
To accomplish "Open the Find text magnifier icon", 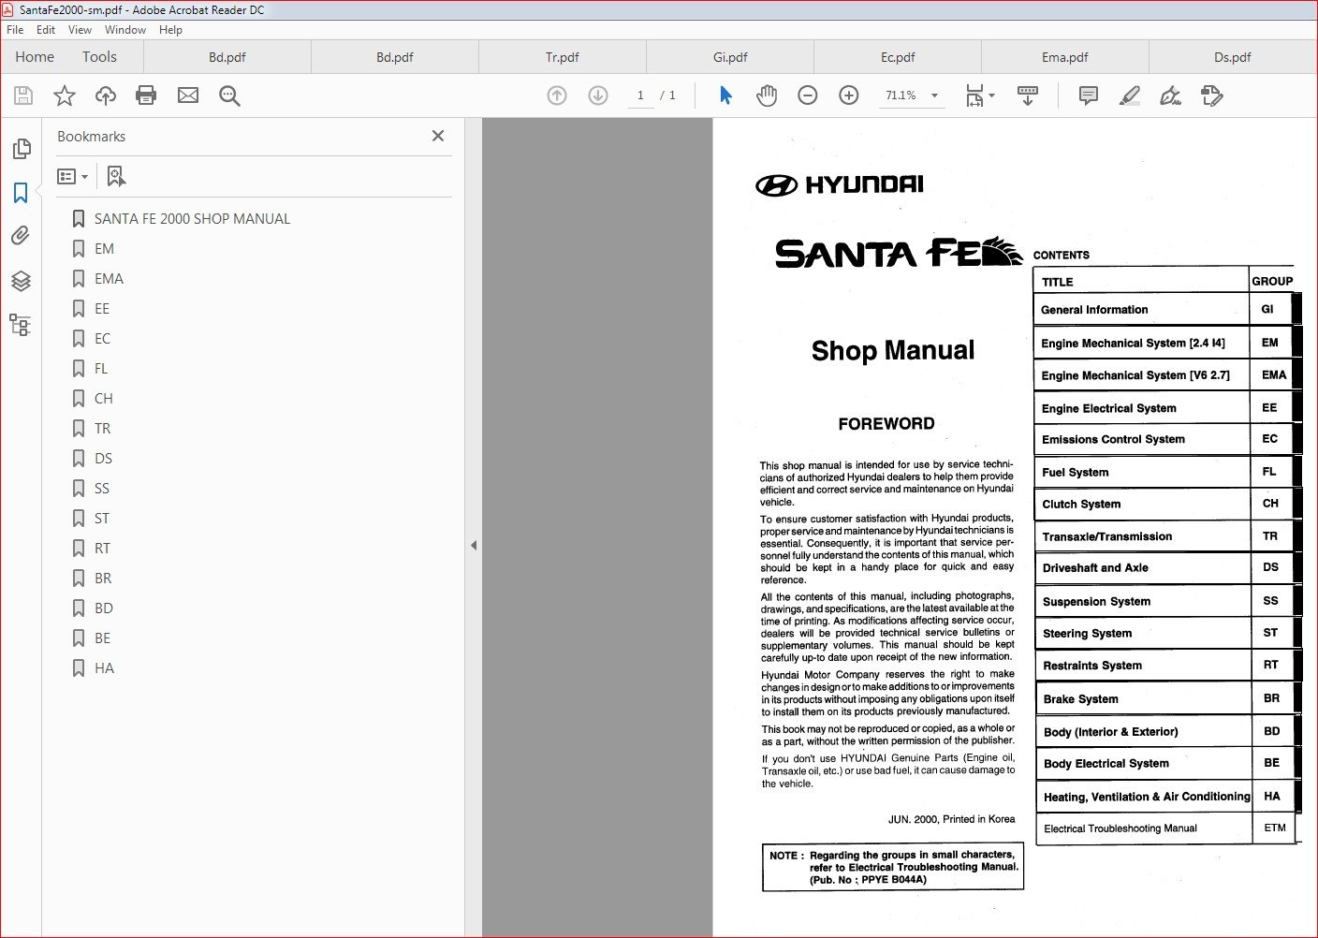I will [229, 95].
